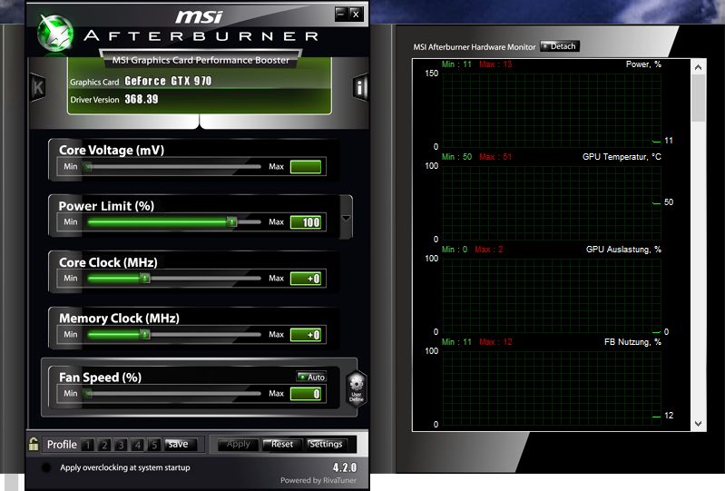725x491 pixels.
Task: Open Fan Speed User Define gear
Action: click(x=357, y=388)
